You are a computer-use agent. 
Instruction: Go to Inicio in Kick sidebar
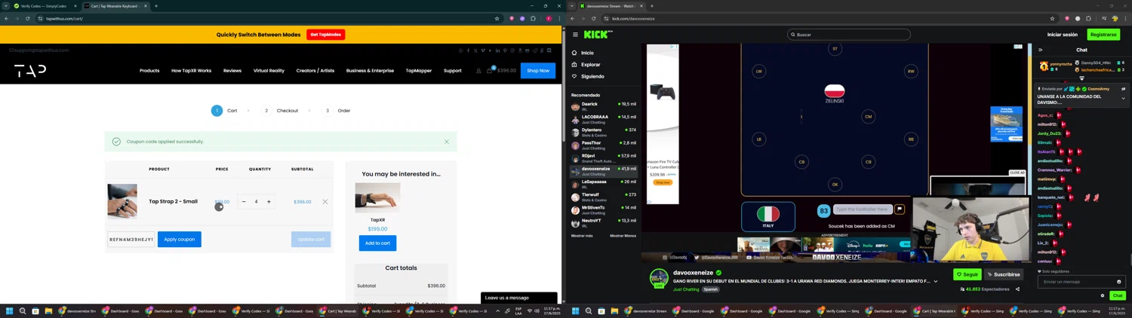click(x=587, y=53)
